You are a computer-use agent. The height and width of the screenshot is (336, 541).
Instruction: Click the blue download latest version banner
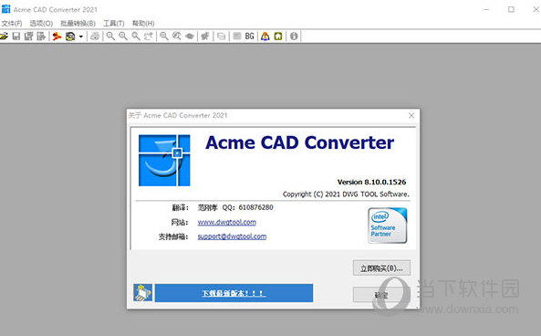[234, 293]
